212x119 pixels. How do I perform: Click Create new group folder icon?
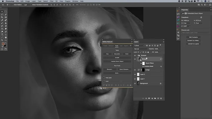click(x=155, y=98)
